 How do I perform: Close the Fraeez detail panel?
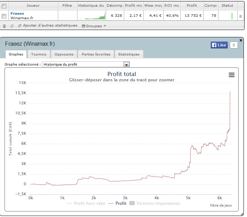241,40
